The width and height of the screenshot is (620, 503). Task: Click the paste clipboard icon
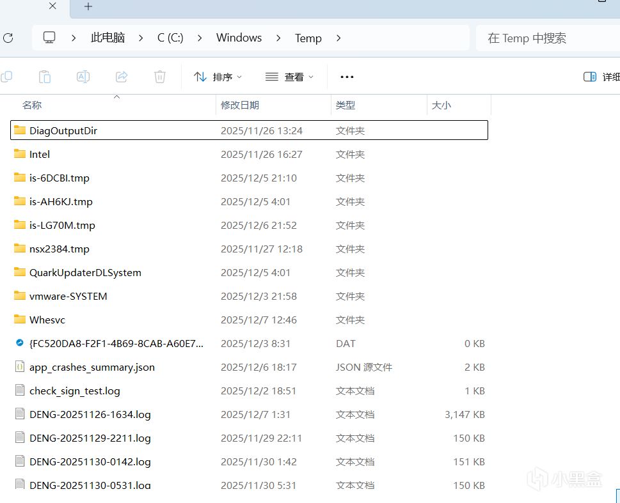(45, 77)
